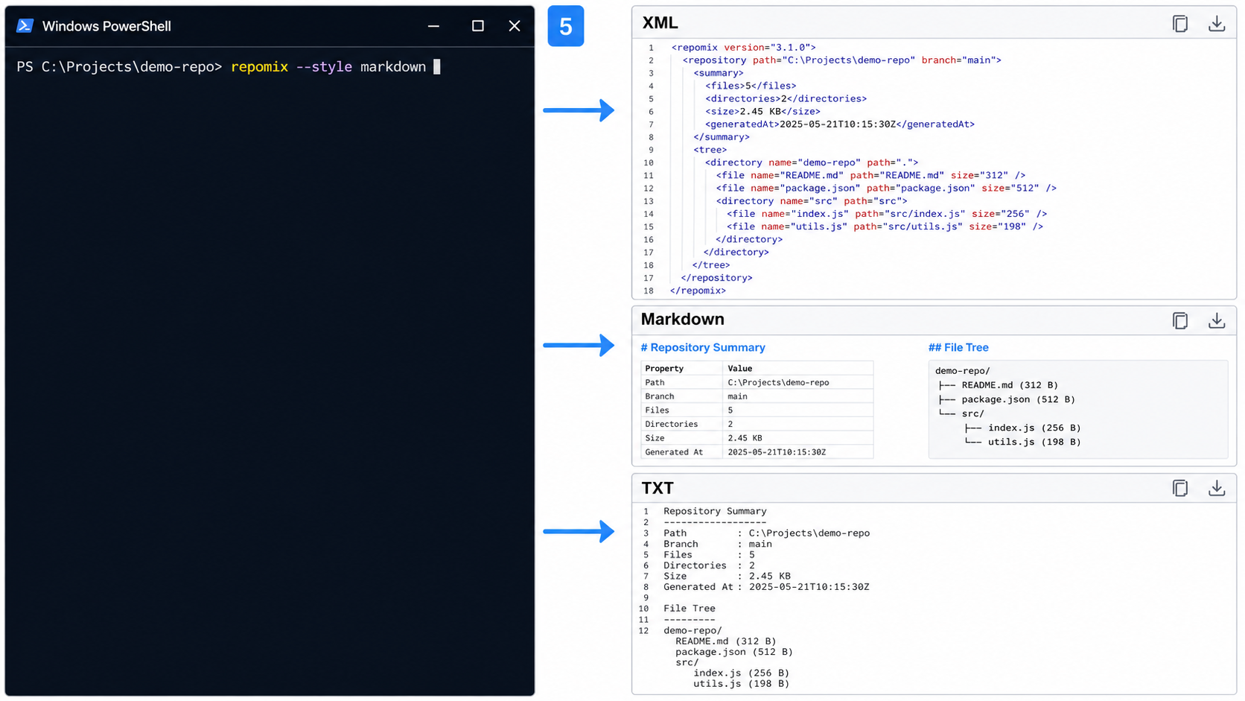Maximize the Windows PowerShell window
This screenshot has height=701, width=1245.
(478, 26)
